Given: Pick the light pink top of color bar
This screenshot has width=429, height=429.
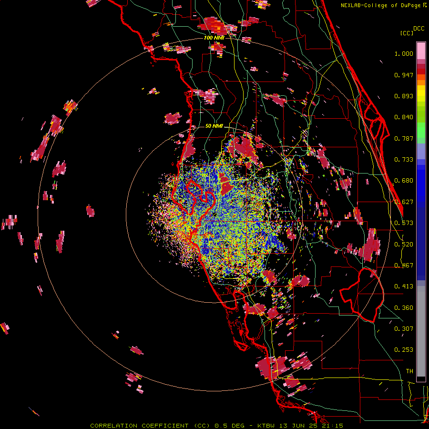Looking at the screenshot, I should pos(421,51).
